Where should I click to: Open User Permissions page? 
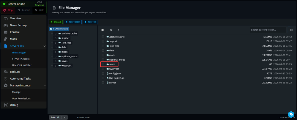(21, 98)
